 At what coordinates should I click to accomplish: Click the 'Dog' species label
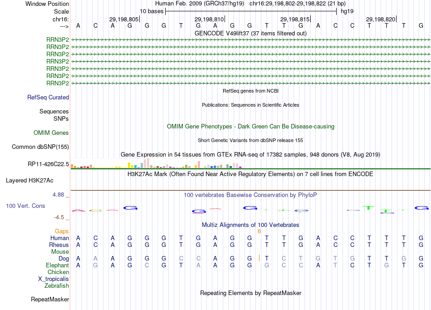coord(64,259)
